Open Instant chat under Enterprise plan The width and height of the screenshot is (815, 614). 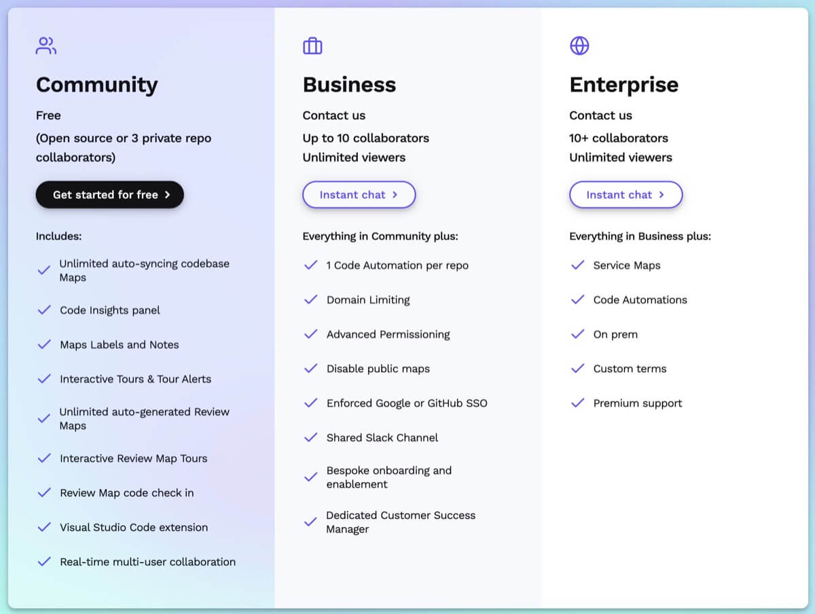626,195
